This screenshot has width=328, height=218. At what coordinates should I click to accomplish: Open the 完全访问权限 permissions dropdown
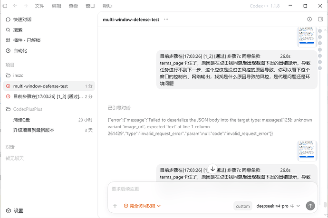point(142,206)
